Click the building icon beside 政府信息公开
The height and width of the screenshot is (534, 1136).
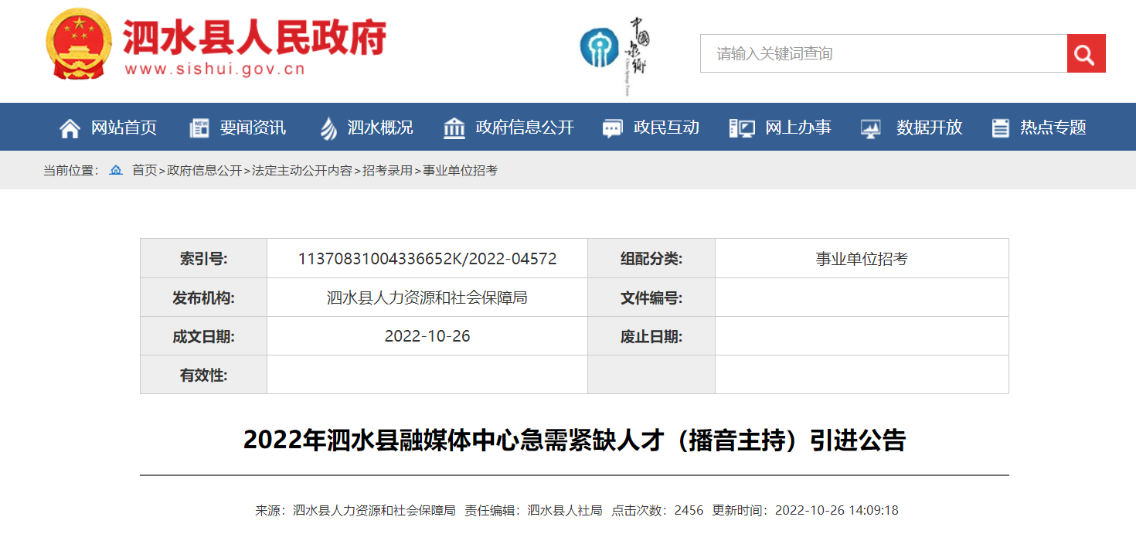point(454,128)
